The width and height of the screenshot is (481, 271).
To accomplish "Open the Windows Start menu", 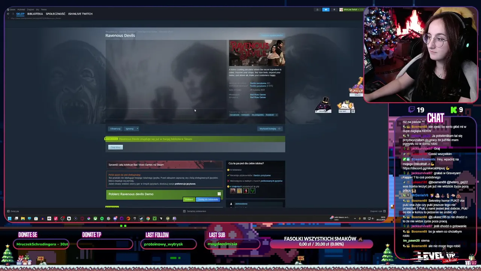I will pyautogui.click(x=9, y=218).
